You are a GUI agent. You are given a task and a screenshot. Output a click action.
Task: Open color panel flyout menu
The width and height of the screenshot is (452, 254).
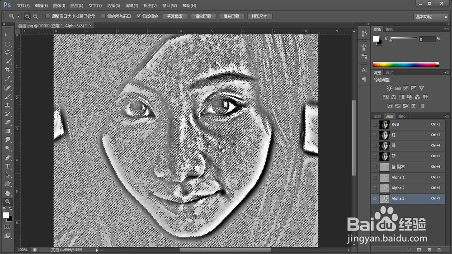(446, 29)
